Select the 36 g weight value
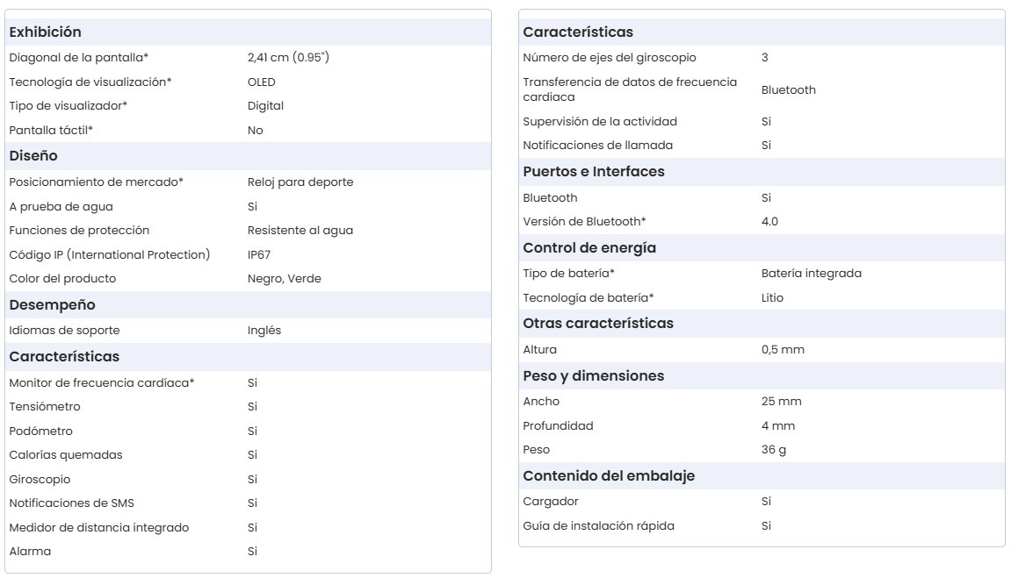Image resolution: width=1011 pixels, height=578 pixels. [773, 450]
